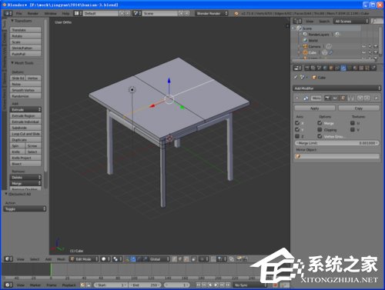Enable the Clipping option checkbox
Viewport: 385px width, 290px height.
pos(320,129)
